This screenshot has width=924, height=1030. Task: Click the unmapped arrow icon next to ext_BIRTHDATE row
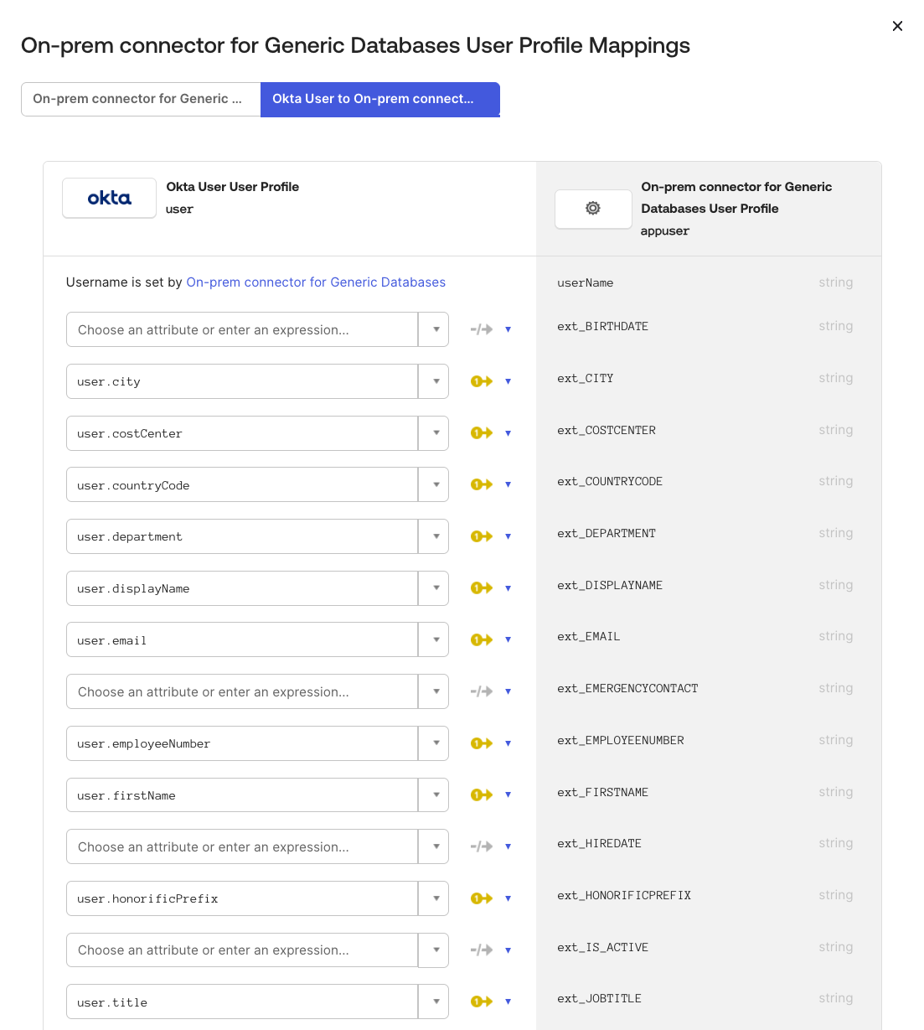coord(480,329)
